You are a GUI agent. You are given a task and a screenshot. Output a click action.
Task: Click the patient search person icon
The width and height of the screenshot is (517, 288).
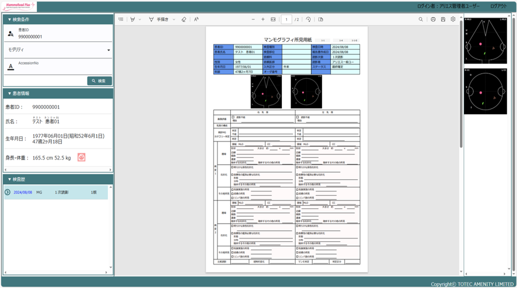pos(10,34)
